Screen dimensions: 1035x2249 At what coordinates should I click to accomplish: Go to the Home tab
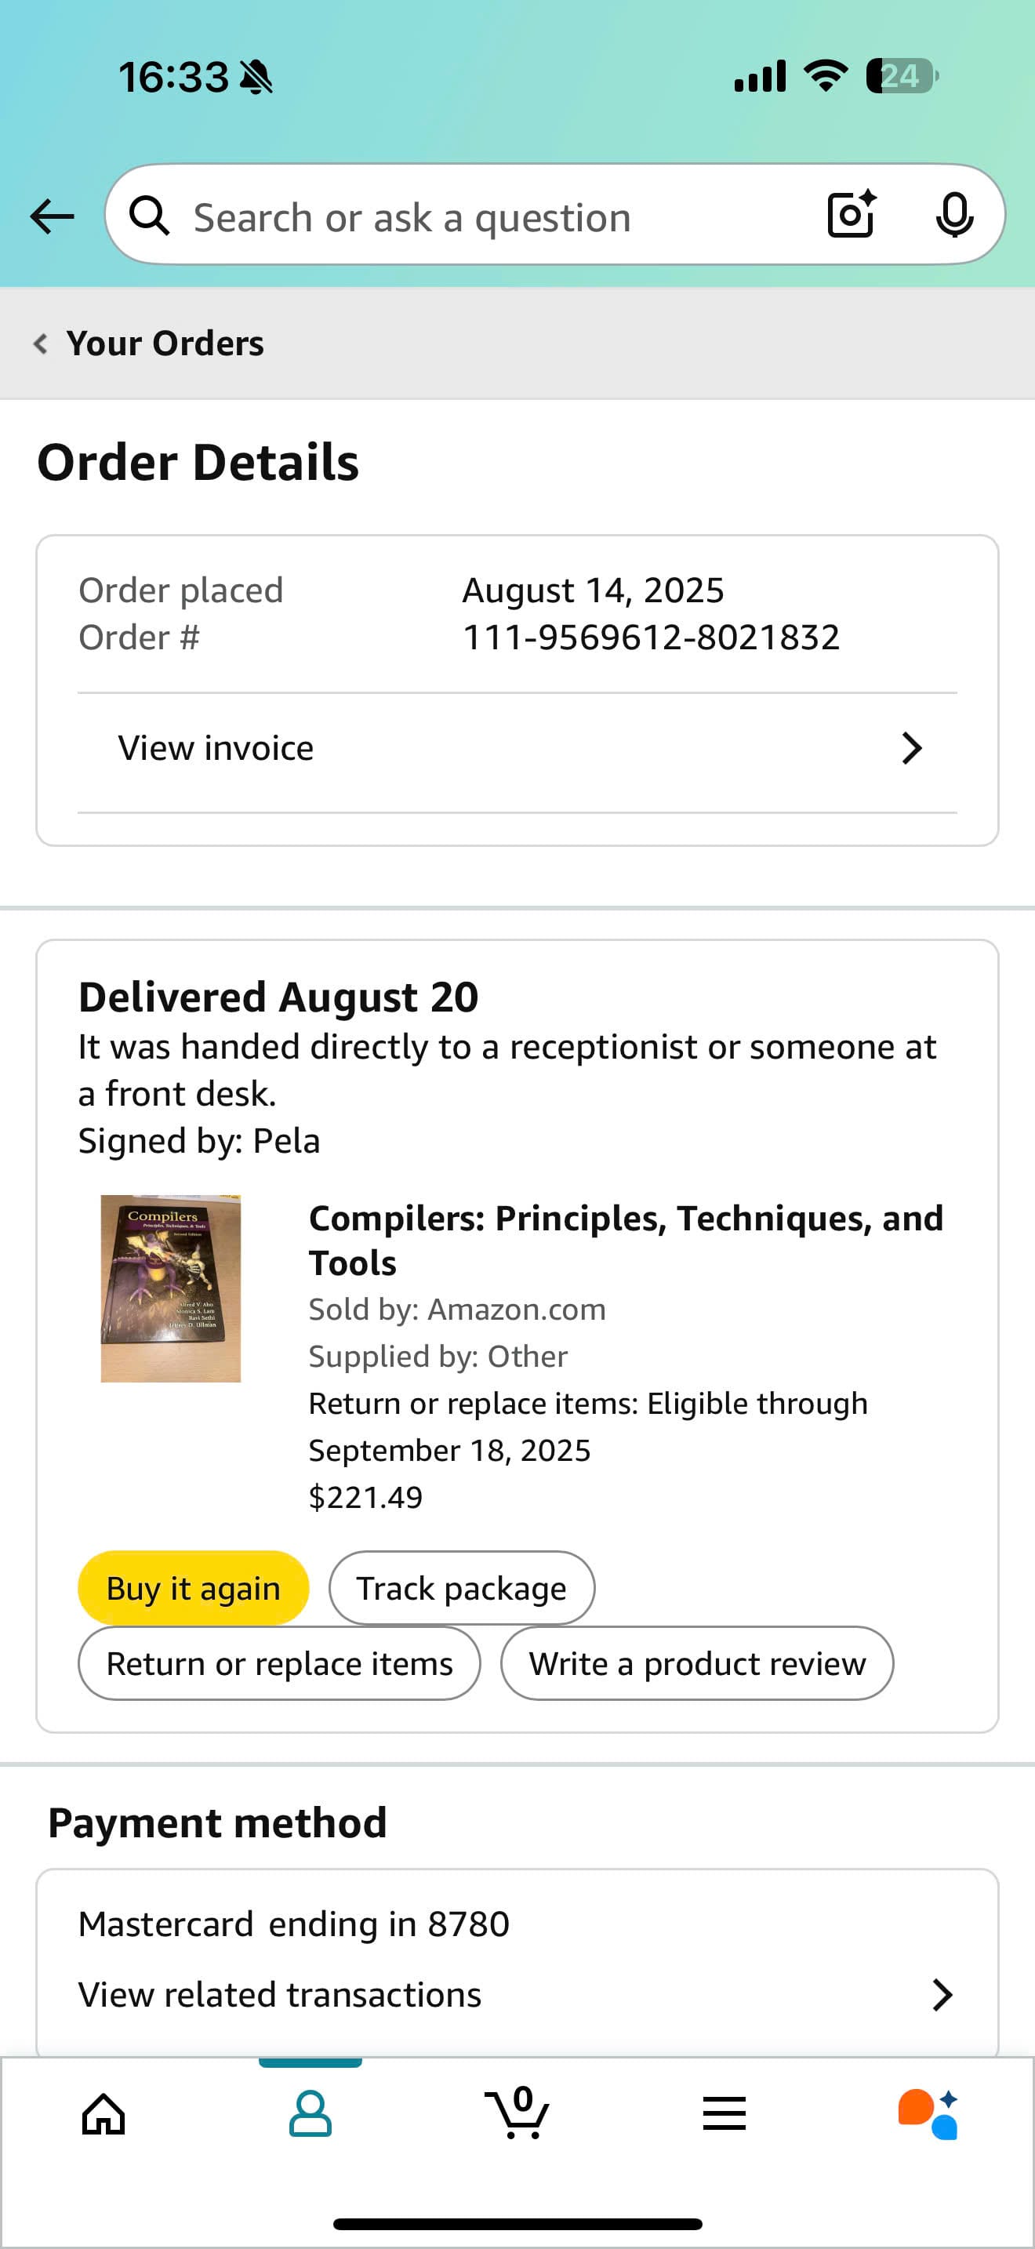(x=103, y=2113)
